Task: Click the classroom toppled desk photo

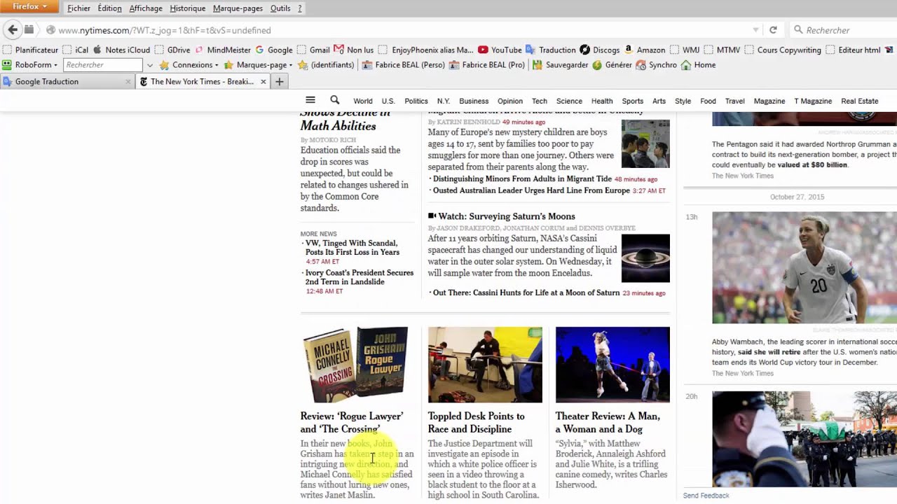Action: (485, 365)
